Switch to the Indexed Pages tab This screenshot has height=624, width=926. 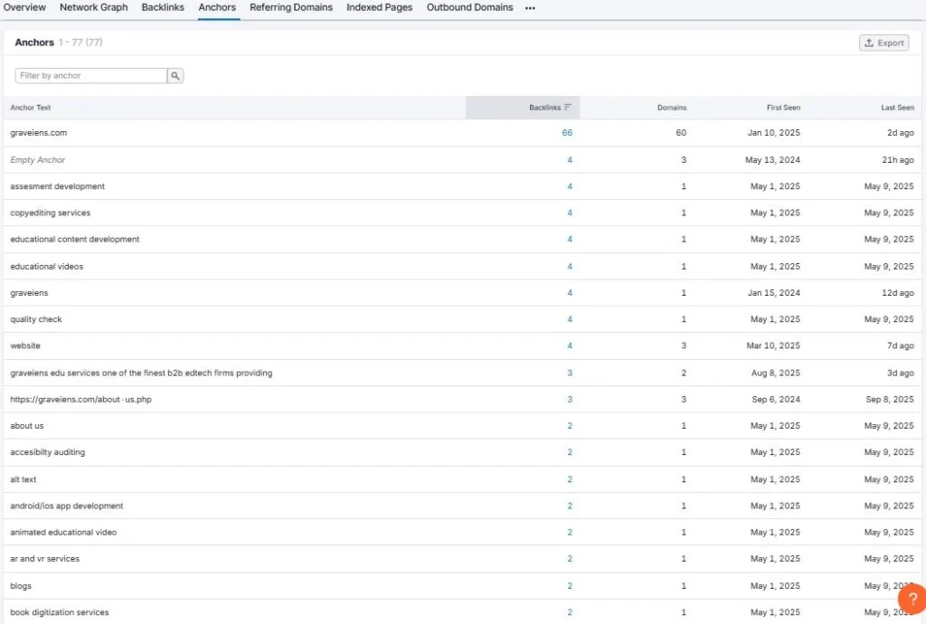[x=379, y=7]
